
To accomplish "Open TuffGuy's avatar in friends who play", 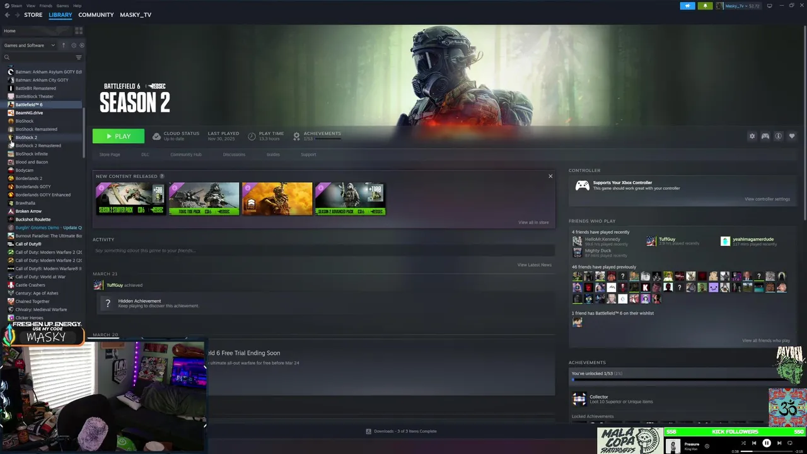I will coord(651,241).
